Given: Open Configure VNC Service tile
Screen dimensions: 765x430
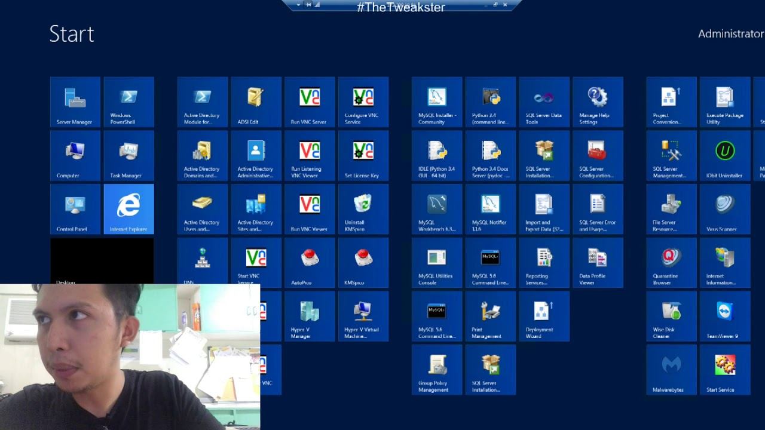Looking at the screenshot, I should (x=363, y=102).
